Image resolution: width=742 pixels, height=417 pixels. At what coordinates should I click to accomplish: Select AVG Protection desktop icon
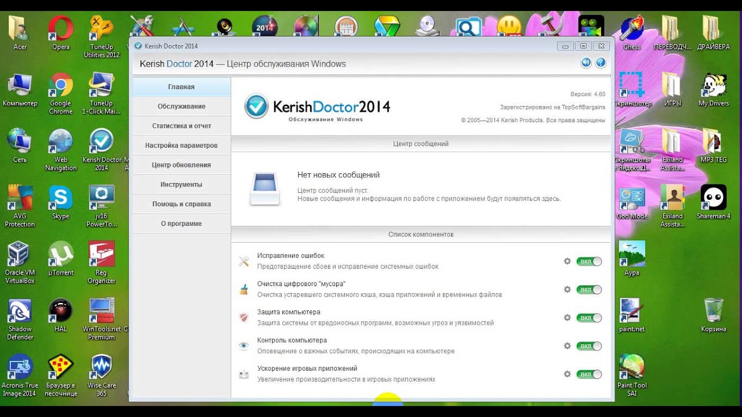[x=20, y=206]
